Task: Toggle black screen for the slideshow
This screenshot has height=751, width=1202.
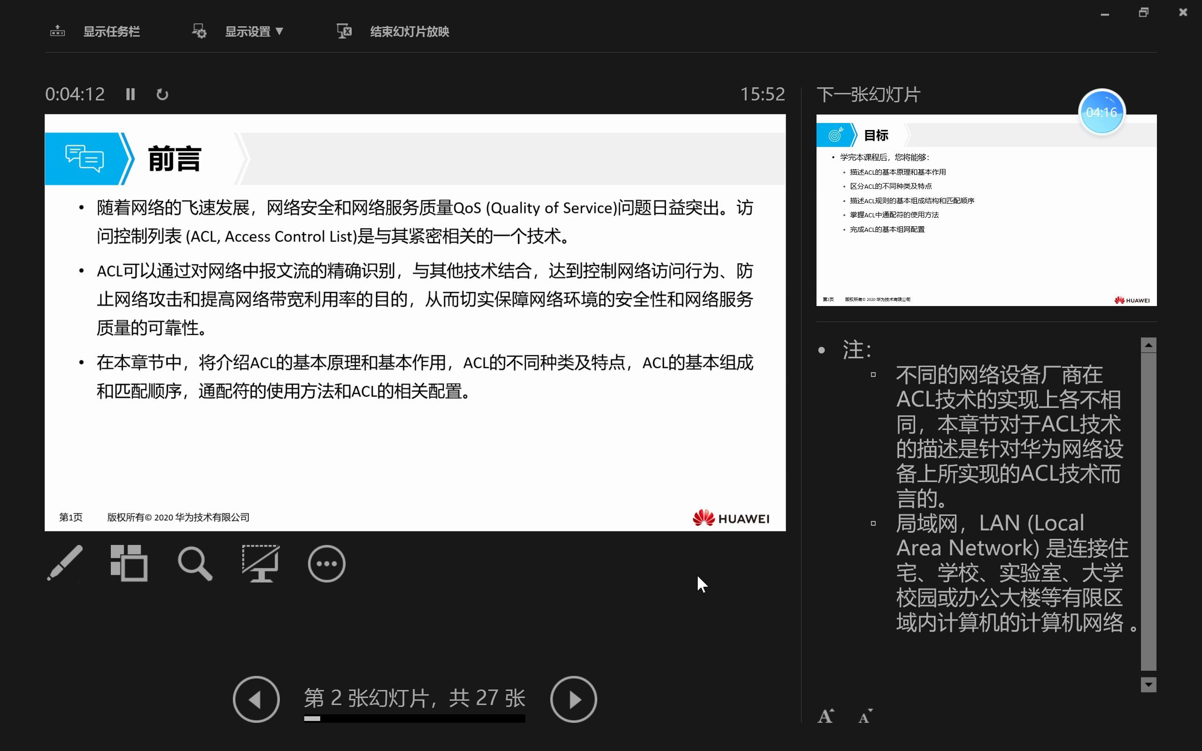Action: (260, 563)
